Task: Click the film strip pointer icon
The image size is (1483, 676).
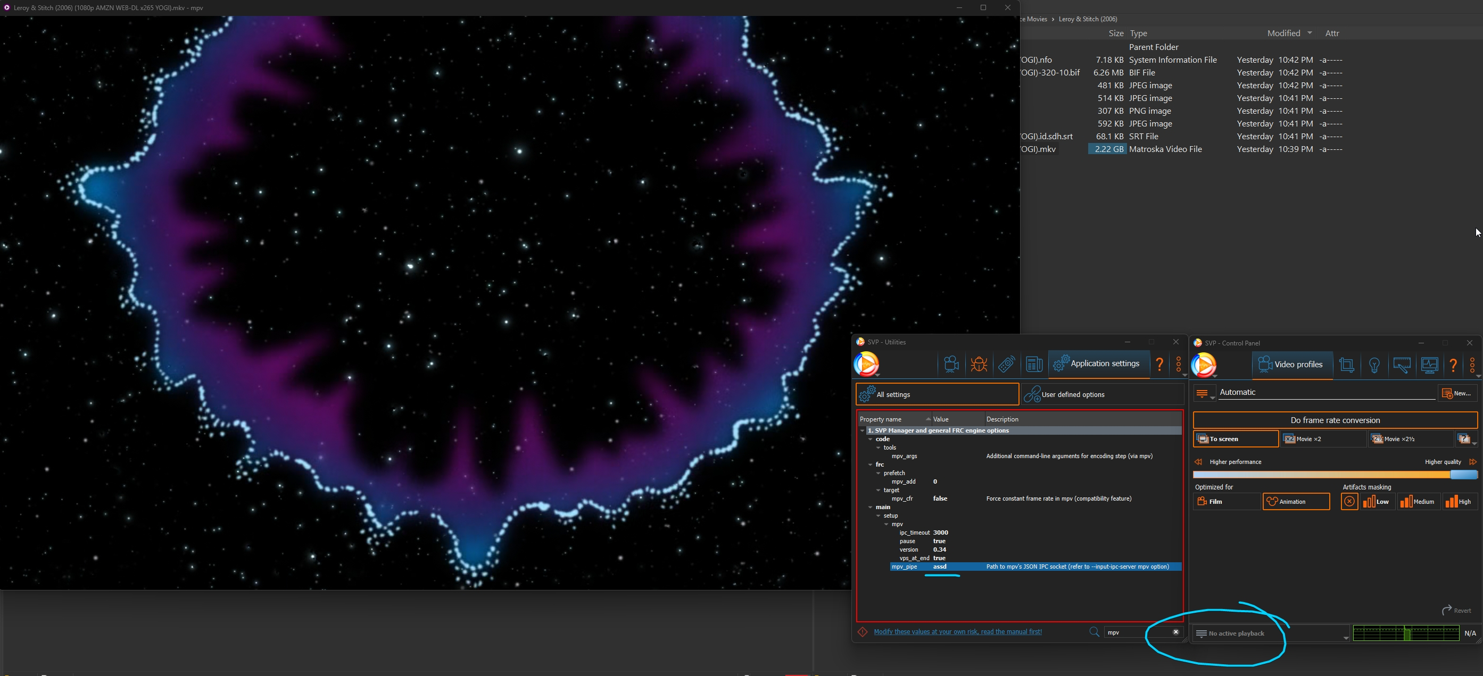Action: coord(1402,365)
